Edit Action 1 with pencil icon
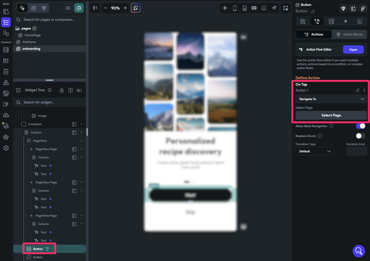Viewport: 370px width, 261px height. 357,90
